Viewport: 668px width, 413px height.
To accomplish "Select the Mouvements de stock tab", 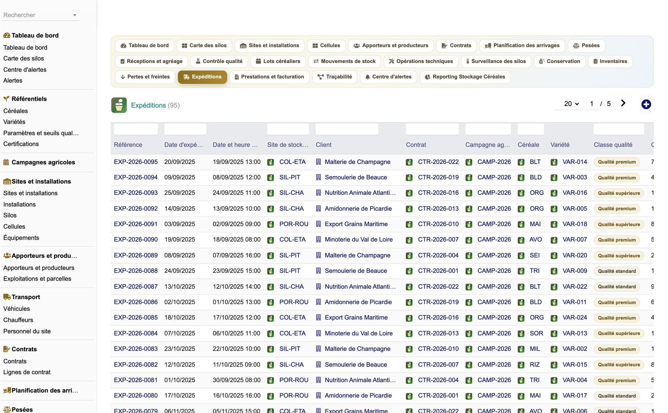I will 345,61.
